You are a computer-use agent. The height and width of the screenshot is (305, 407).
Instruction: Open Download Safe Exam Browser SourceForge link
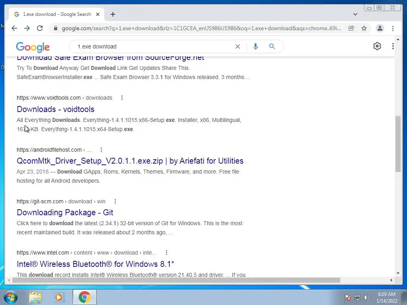click(x=110, y=58)
